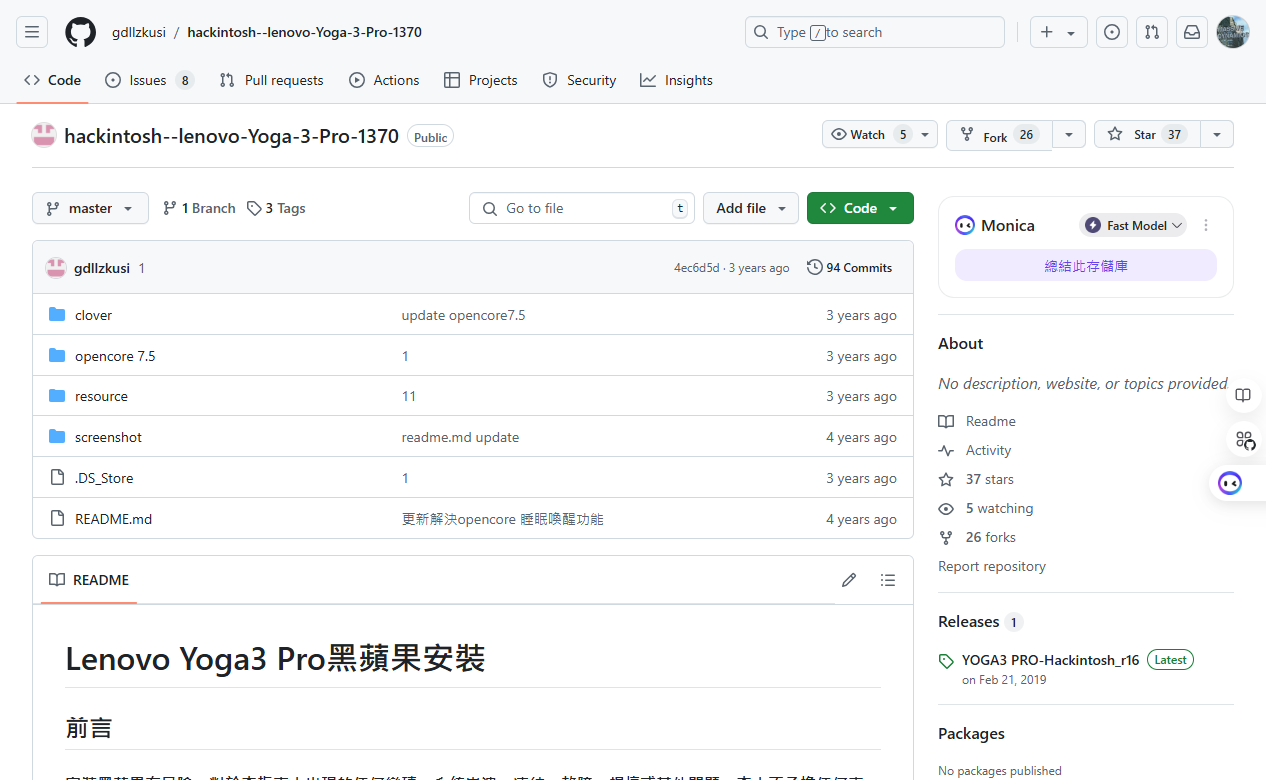
Task: Open the screenshot folder
Action: coord(108,437)
